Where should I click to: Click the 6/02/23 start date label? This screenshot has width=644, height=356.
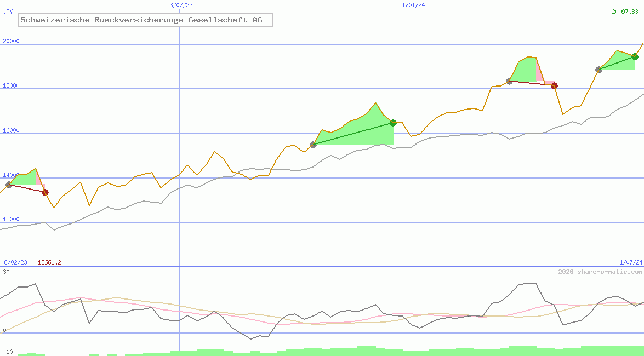16,262
